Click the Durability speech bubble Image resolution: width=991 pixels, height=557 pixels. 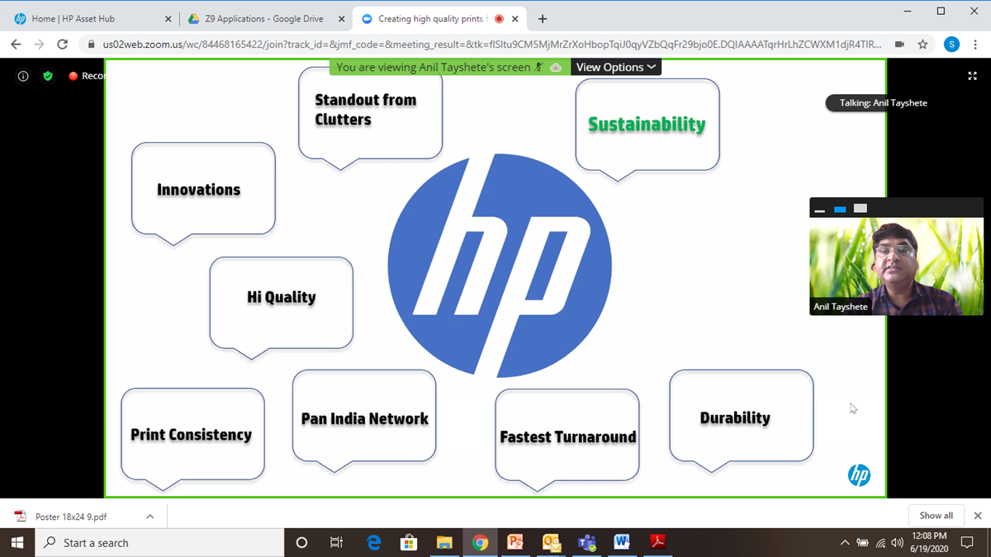point(742,421)
